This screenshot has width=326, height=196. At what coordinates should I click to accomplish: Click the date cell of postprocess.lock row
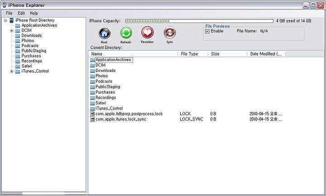[x=266, y=114]
